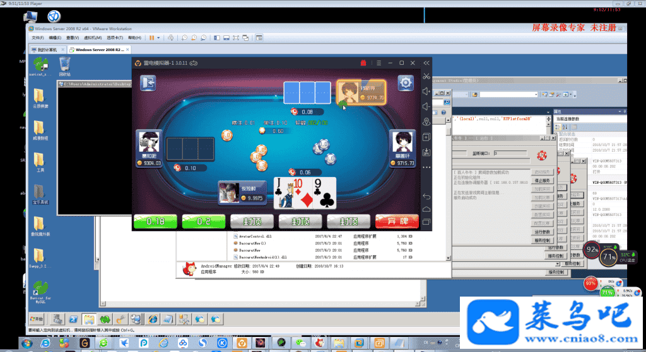The height and width of the screenshot is (352, 646).
Task: Open the dropdown arrow beside VMware pause button
Action: pos(158,38)
